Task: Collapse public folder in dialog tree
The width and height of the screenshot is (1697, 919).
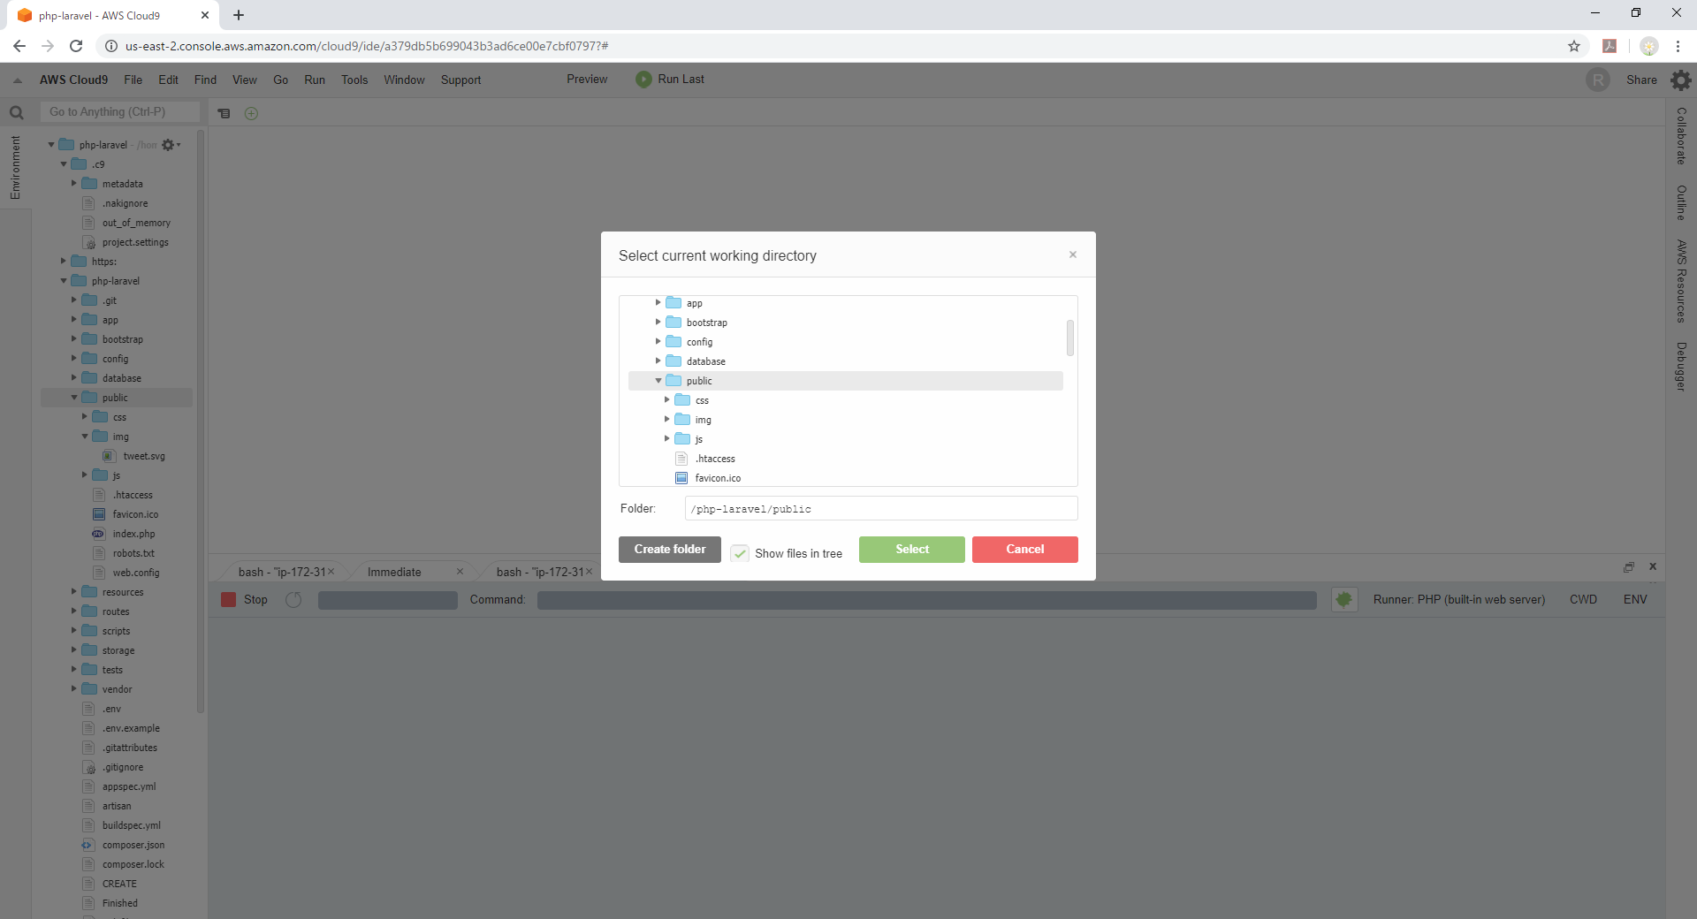Action: 658,380
